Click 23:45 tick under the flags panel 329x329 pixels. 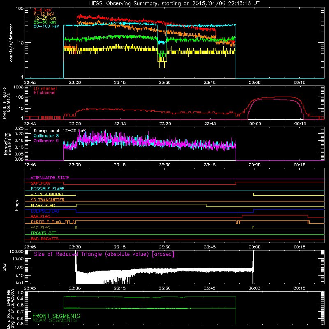pos(210,247)
